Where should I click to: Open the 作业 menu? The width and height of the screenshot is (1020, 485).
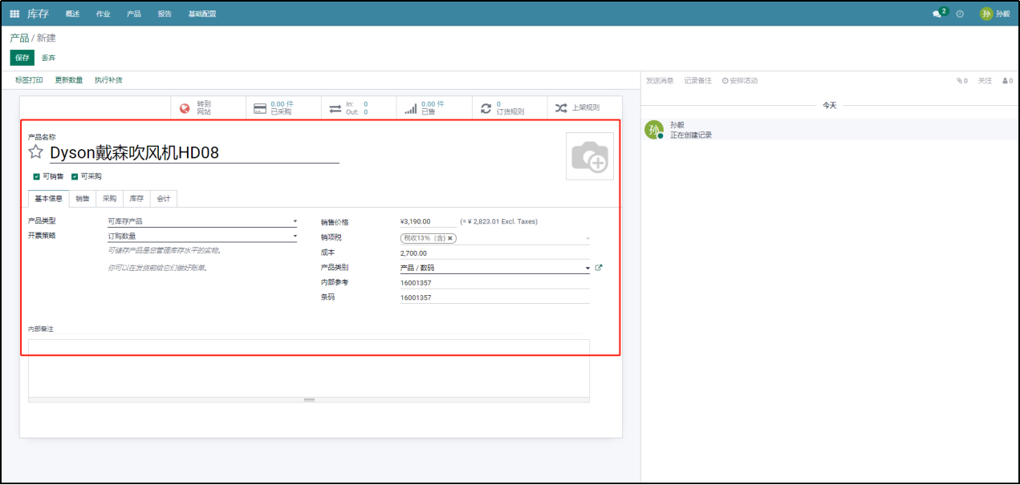pos(103,14)
